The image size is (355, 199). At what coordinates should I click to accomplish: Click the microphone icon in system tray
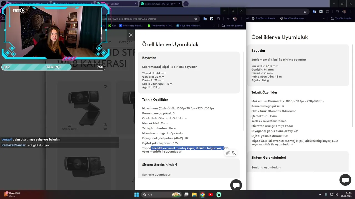click(326, 195)
